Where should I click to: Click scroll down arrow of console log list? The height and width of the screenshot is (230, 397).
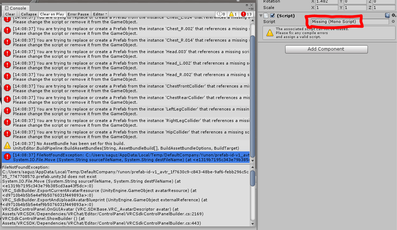coord(252,160)
